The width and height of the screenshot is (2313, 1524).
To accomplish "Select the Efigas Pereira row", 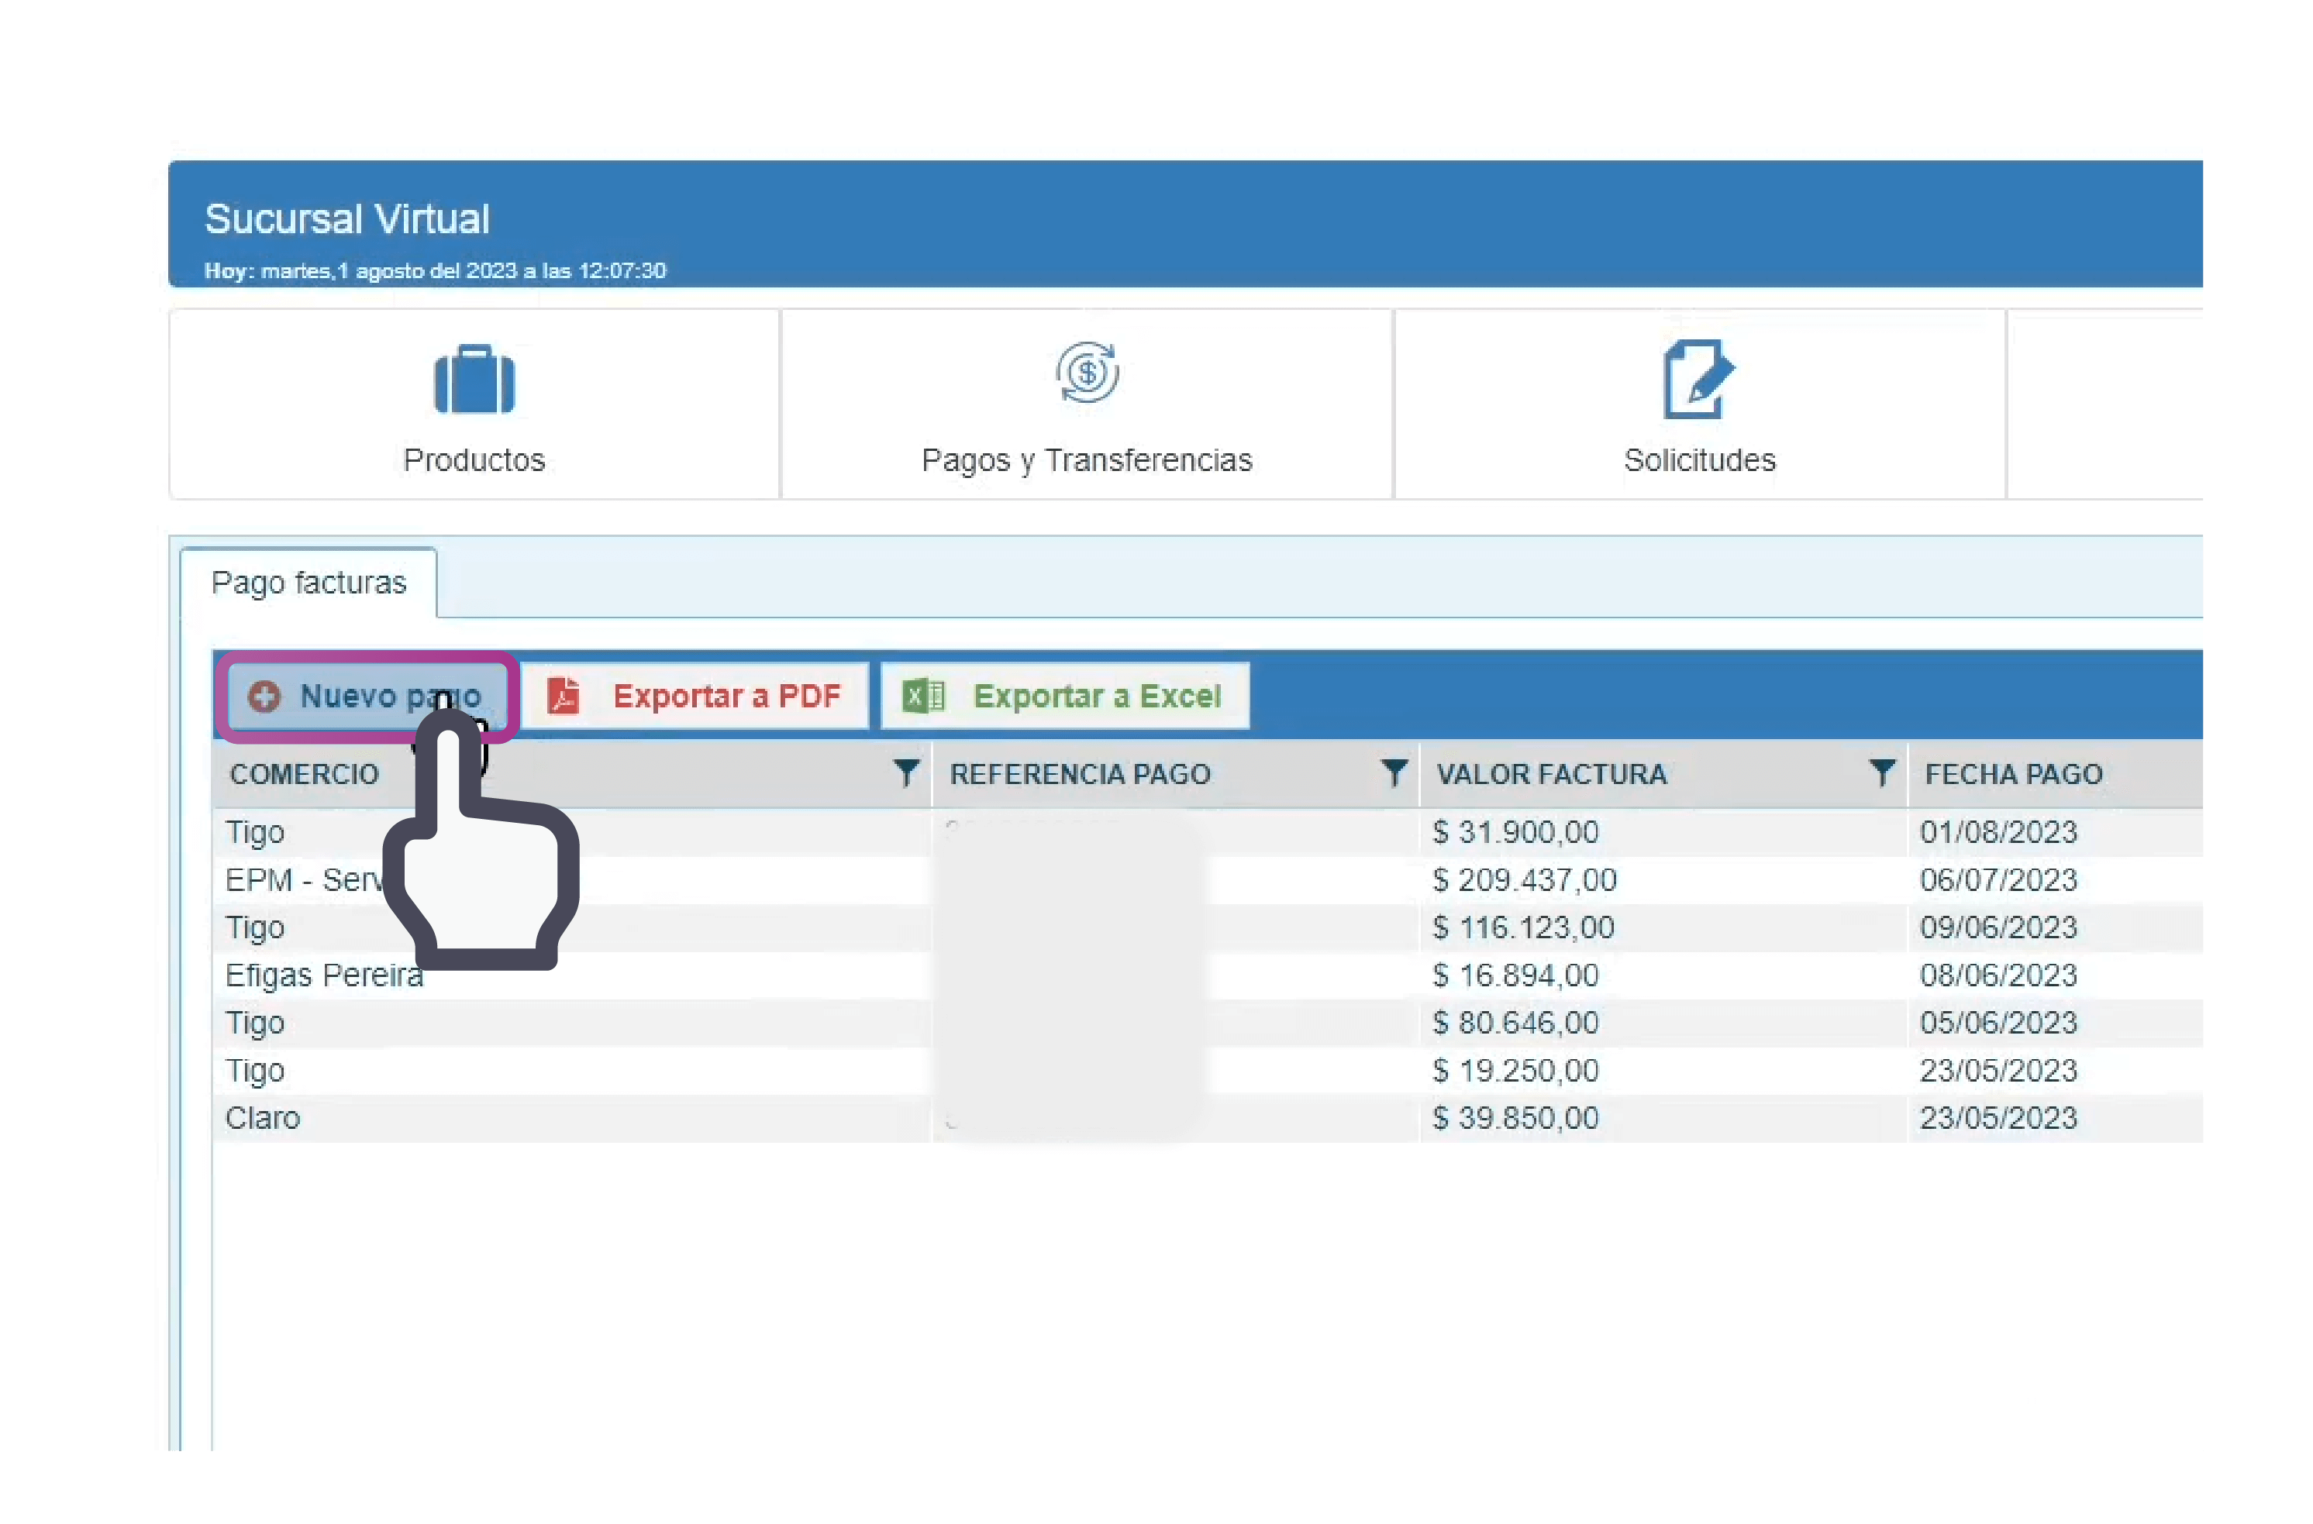I will point(324,975).
